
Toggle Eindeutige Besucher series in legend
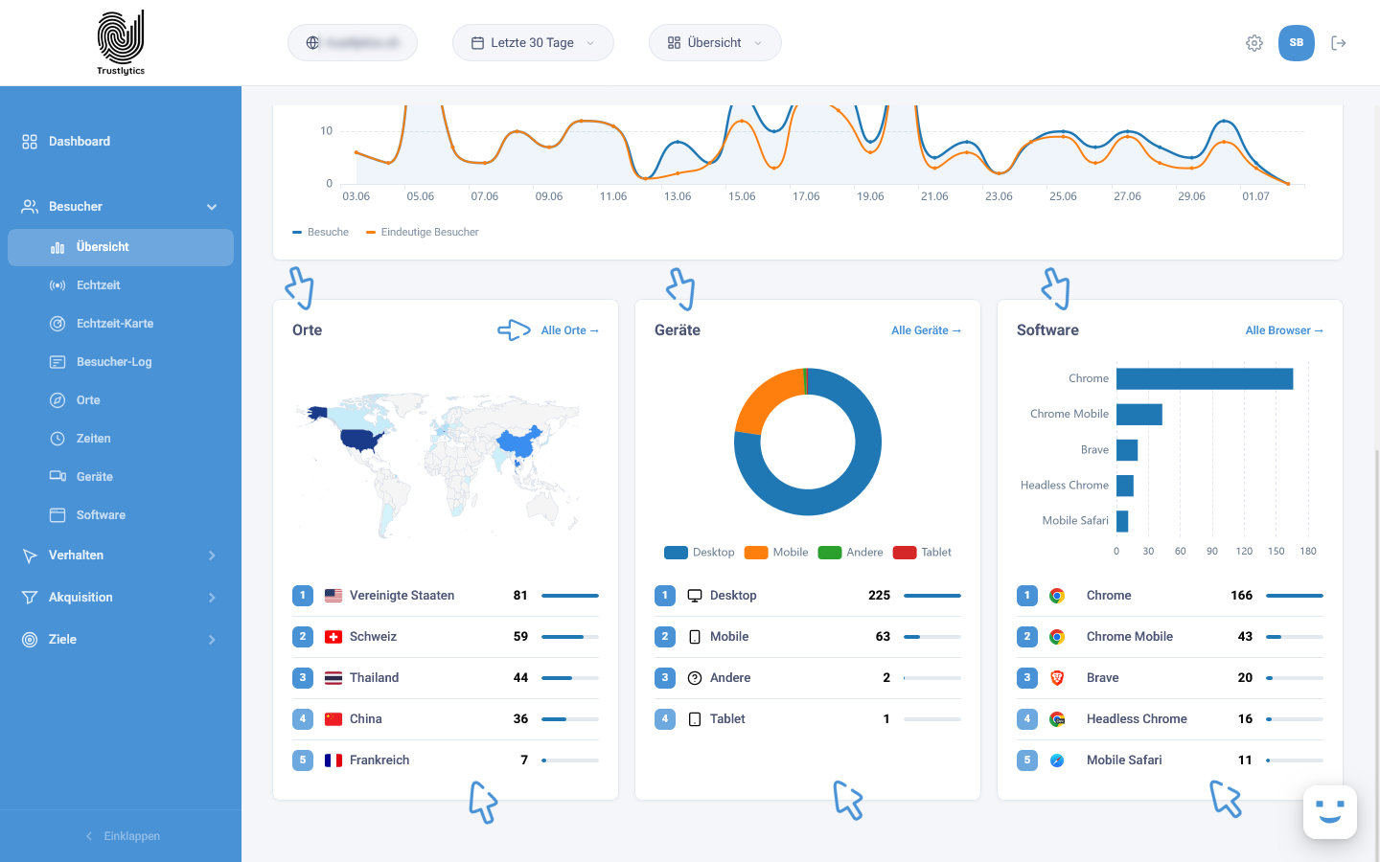(x=423, y=232)
